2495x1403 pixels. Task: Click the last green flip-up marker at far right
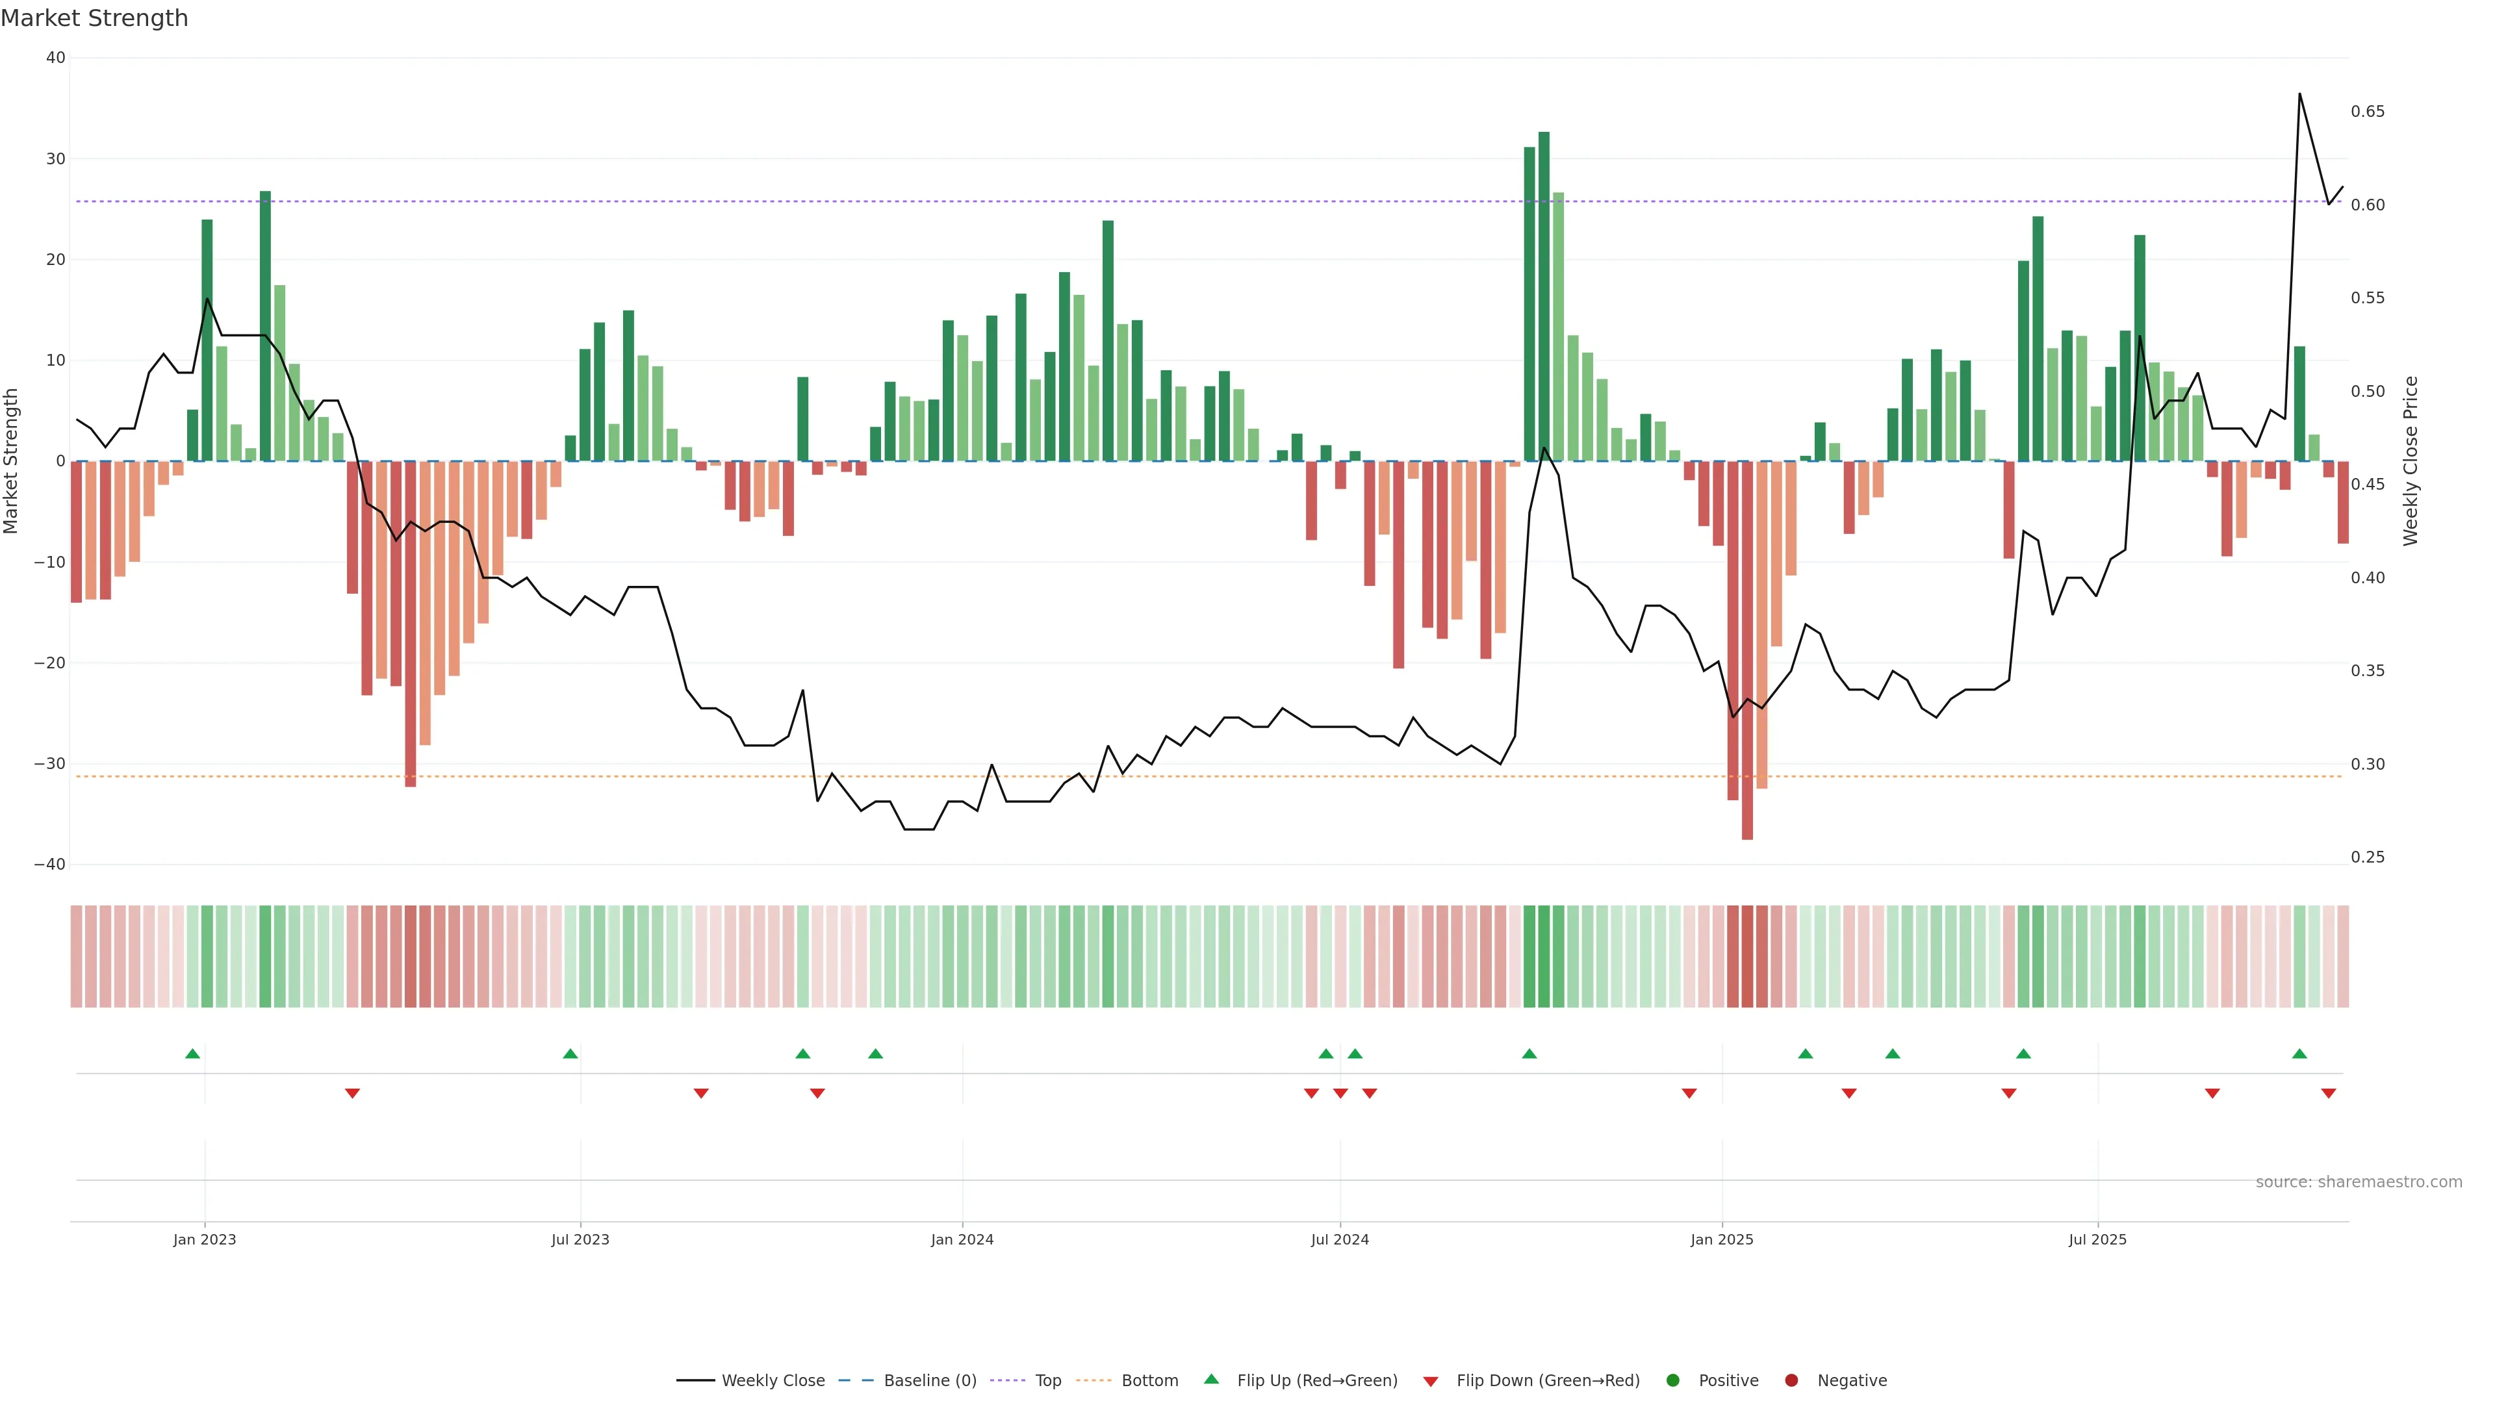pyautogui.click(x=2299, y=1054)
